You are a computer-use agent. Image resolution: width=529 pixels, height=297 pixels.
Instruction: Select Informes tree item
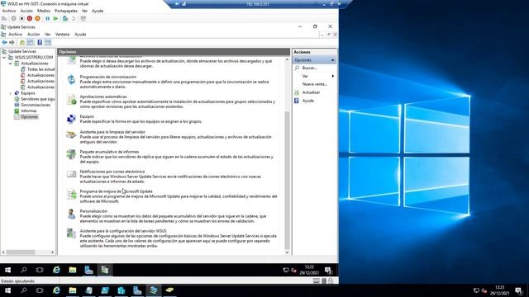29,111
